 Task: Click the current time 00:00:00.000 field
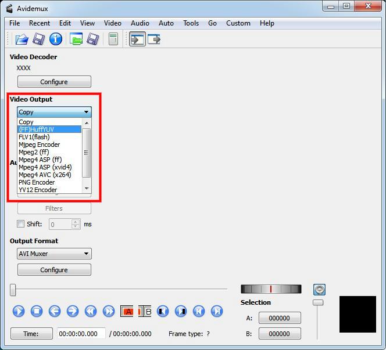pos(81,334)
